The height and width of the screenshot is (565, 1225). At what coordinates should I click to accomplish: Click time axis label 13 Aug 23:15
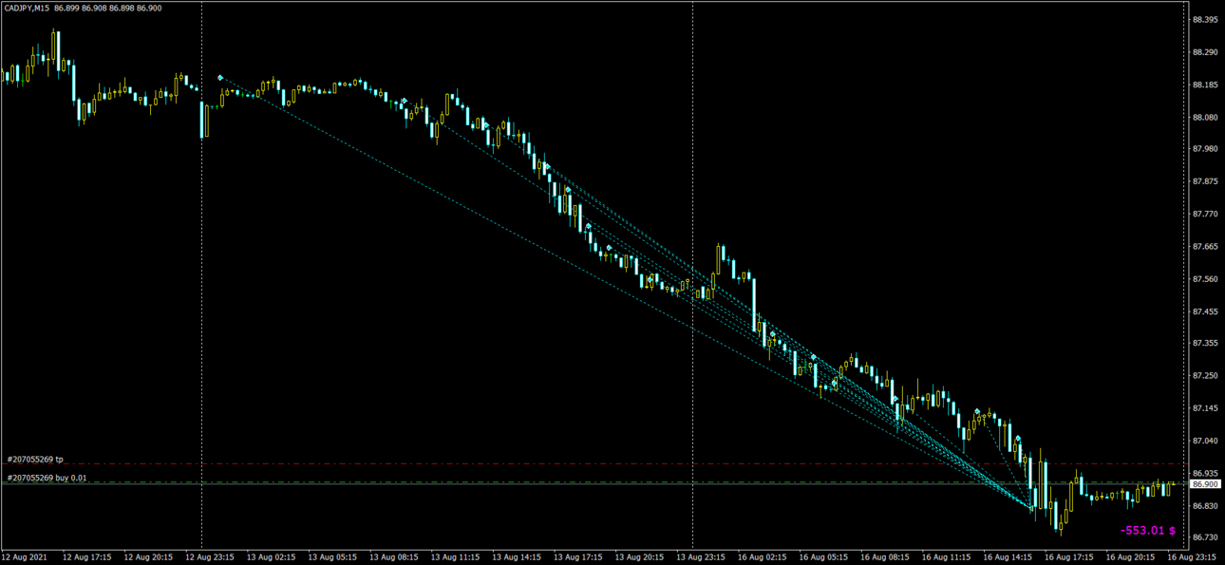700,556
